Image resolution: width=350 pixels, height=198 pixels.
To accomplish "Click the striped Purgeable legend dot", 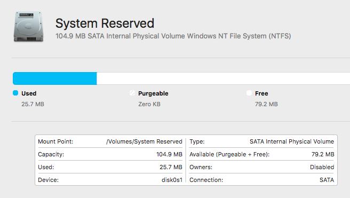I will pos(132,93).
